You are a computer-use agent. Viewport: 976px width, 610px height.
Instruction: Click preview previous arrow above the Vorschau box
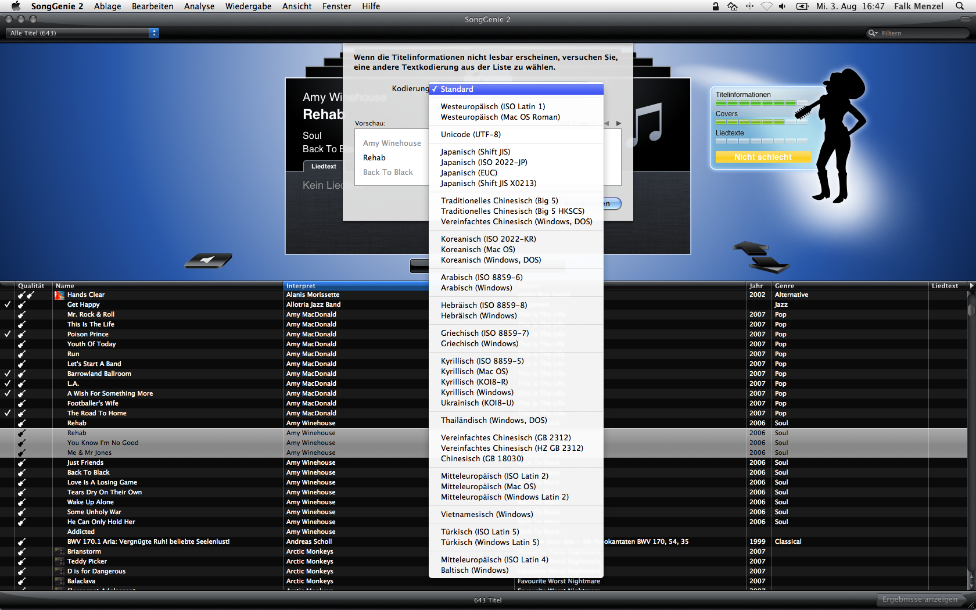point(607,123)
